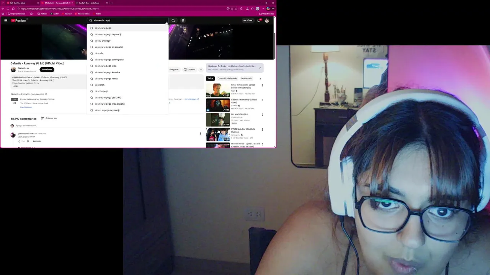Click Responder on first comment
Screen dimensions: 490x275
pyautogui.click(x=37, y=141)
